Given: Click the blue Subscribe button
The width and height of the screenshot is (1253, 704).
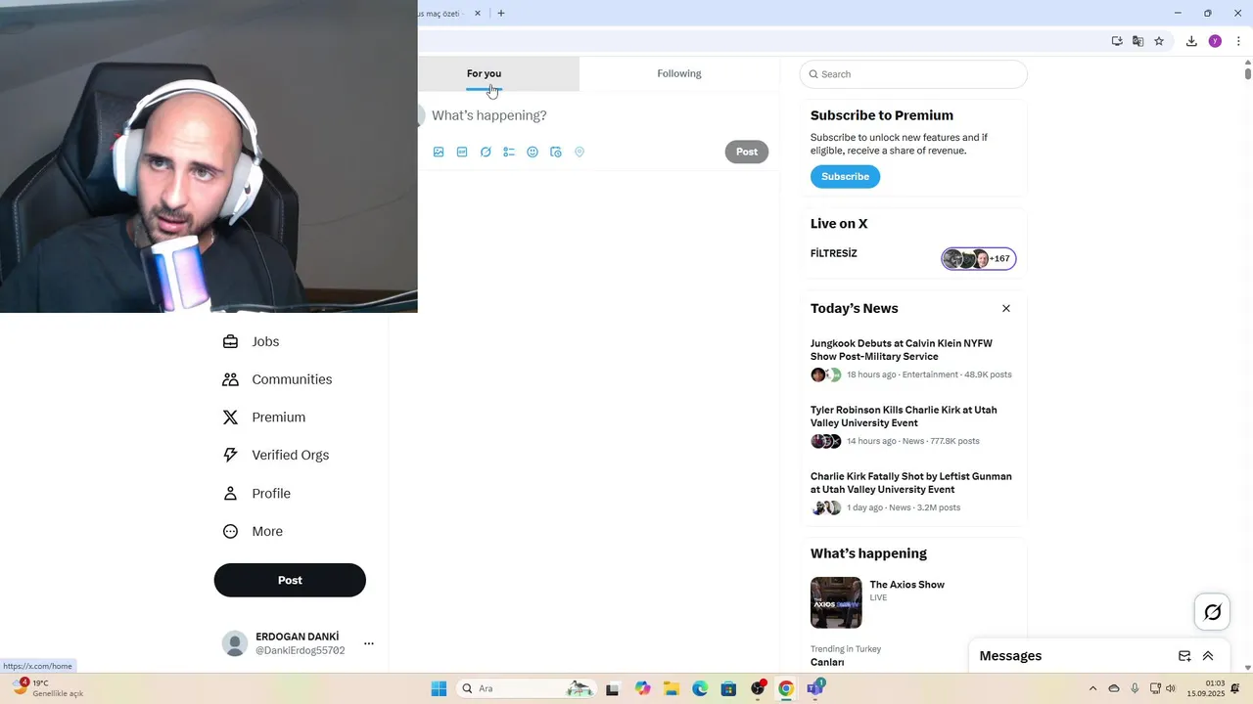Looking at the screenshot, I should click(x=845, y=176).
